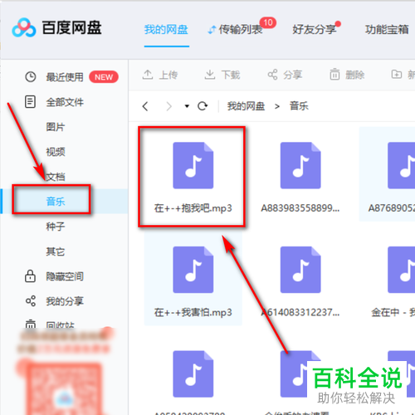
Task: Open 我的分享 in the sidebar
Action: tap(65, 301)
